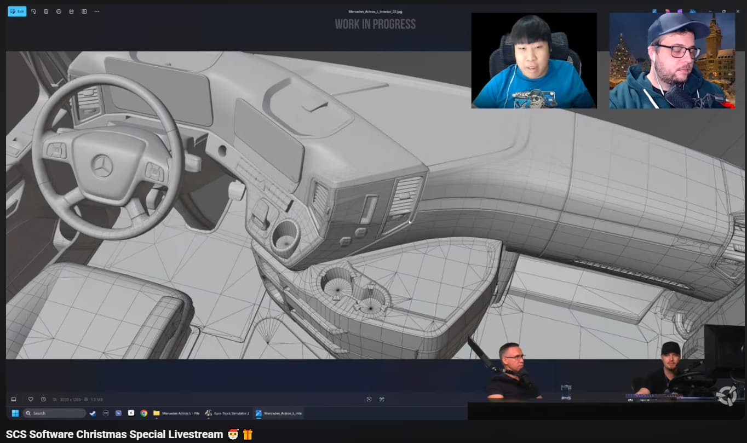Click the Print icon in the toolbar
Viewport: 747px width, 443px height.
tap(59, 11)
